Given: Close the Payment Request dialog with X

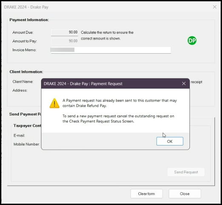Looking at the screenshot, I should (x=184, y=83).
